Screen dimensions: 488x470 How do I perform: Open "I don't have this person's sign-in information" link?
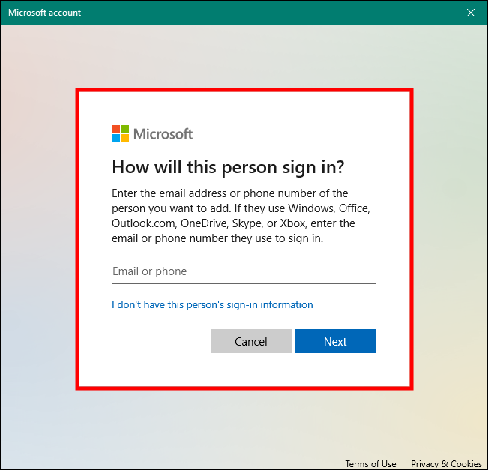click(212, 305)
